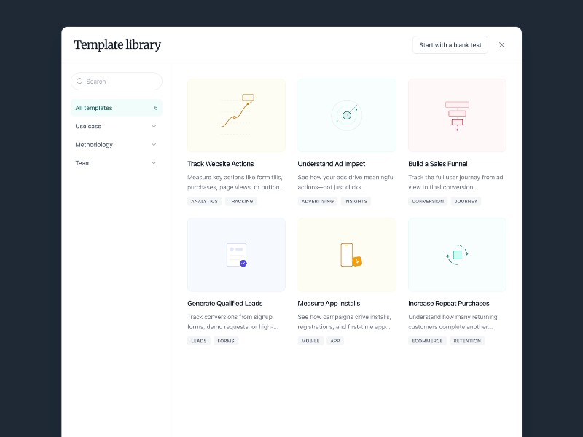Click the circular arrows icon for Increase Repeat Purchases
This screenshot has height=437, width=583.
click(457, 255)
